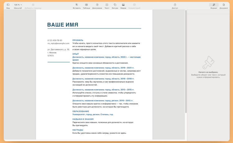Open the Доступ (Share) menu
This screenshot has height=143, width=233.
(175, 5)
